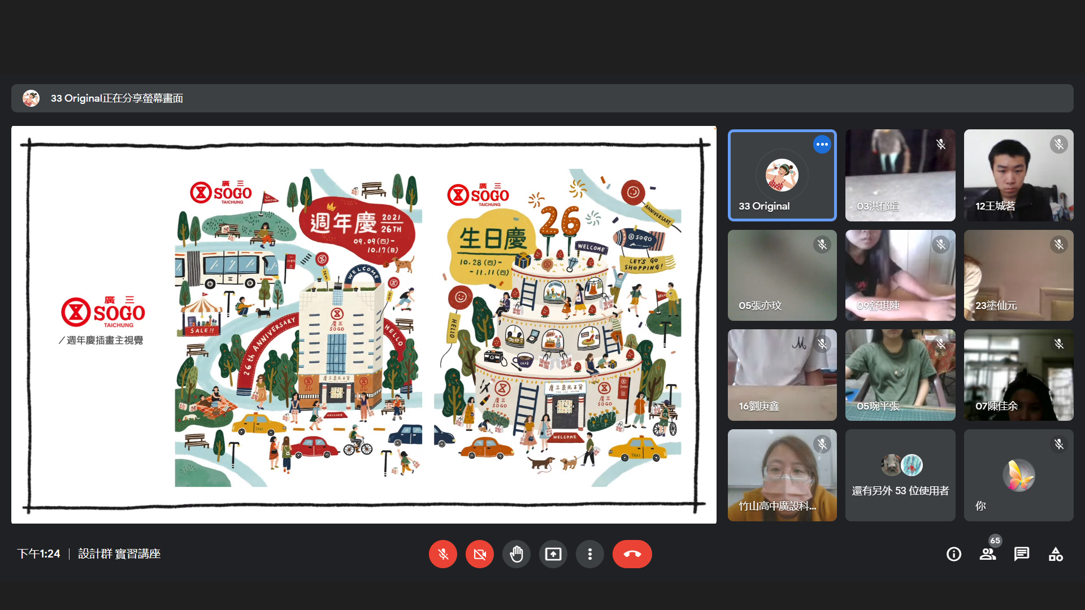This screenshot has width=1085, height=610.
Task: Click the red leave call button
Action: point(632,554)
